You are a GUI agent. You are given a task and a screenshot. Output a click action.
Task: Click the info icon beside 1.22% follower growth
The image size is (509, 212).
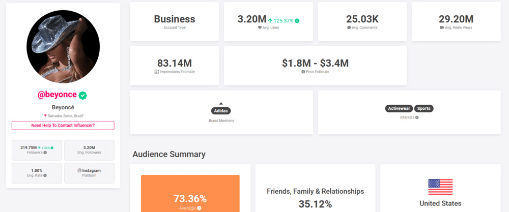point(52,147)
